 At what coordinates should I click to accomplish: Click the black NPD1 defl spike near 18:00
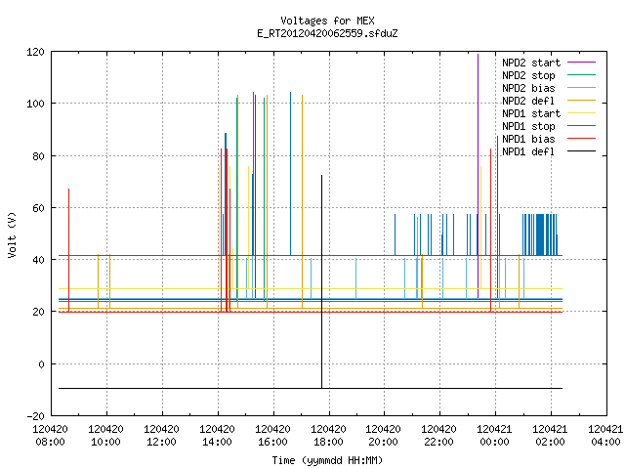click(x=321, y=281)
